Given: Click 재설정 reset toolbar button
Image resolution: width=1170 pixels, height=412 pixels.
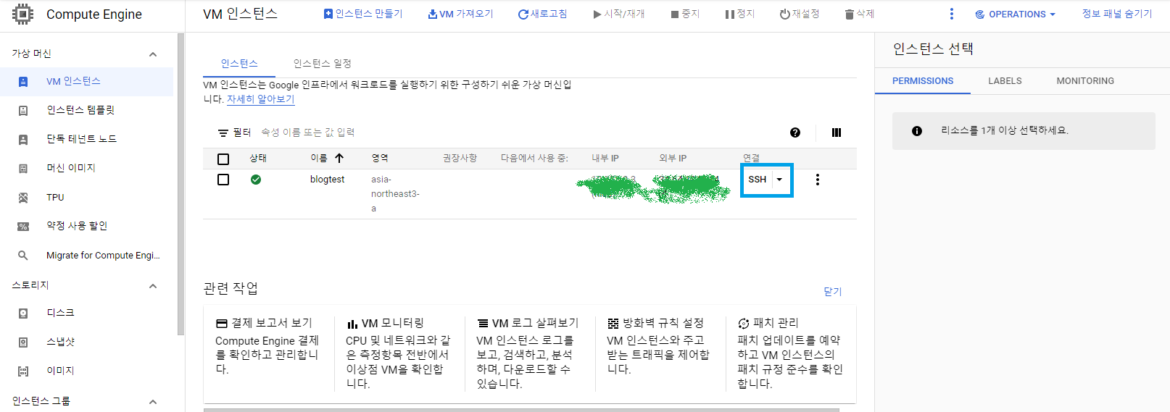Looking at the screenshot, I should pos(800,14).
